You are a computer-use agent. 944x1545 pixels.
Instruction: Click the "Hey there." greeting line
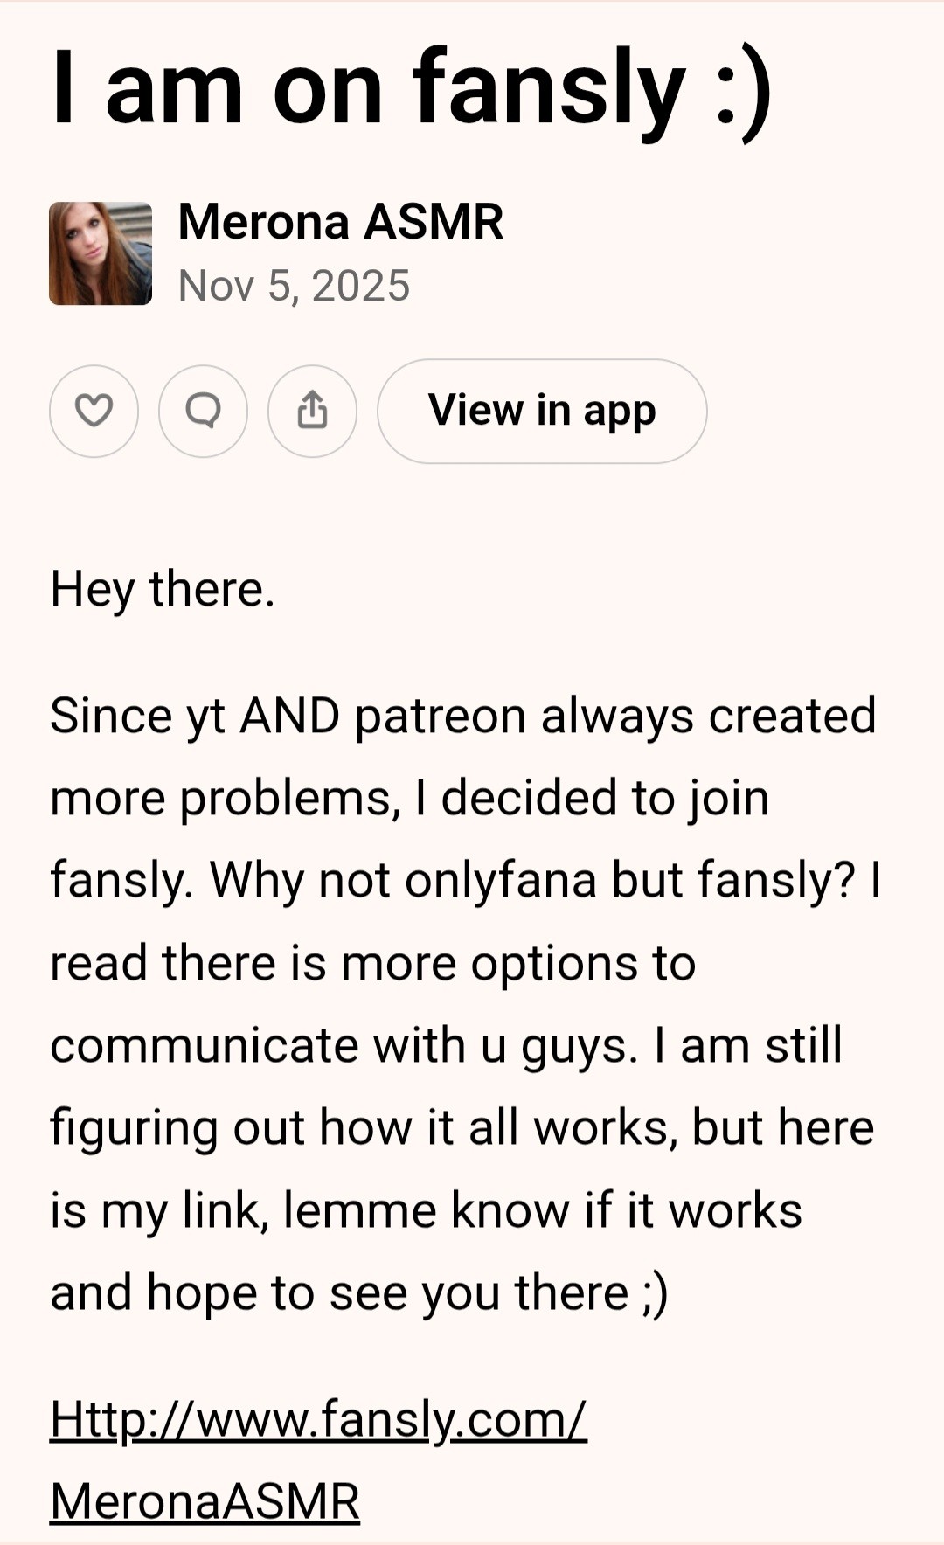tap(163, 589)
